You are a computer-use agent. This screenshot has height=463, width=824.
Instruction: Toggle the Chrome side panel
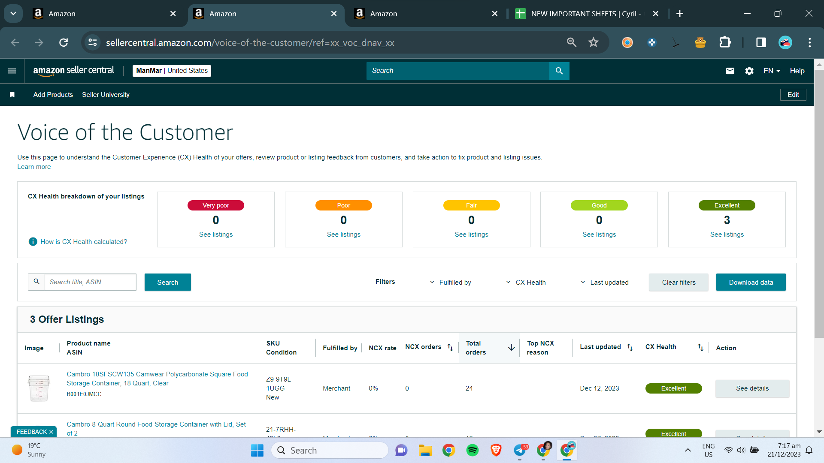pyautogui.click(x=761, y=42)
